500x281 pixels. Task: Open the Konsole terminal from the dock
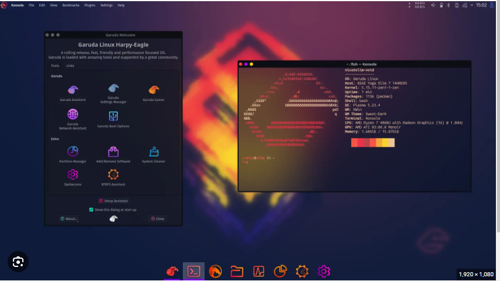point(193,271)
